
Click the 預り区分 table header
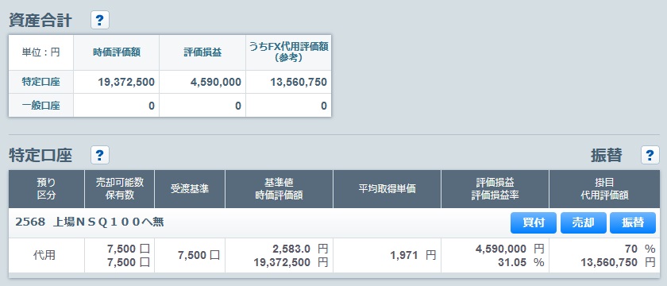click(x=46, y=189)
